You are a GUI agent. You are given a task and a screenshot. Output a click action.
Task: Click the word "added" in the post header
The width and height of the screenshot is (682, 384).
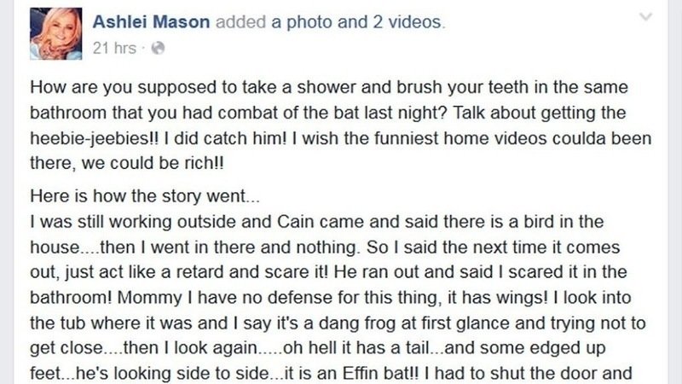pyautogui.click(x=241, y=23)
